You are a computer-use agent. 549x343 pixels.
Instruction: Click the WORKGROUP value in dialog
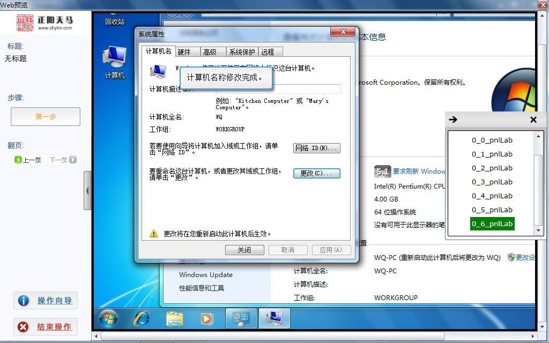pyautogui.click(x=230, y=129)
